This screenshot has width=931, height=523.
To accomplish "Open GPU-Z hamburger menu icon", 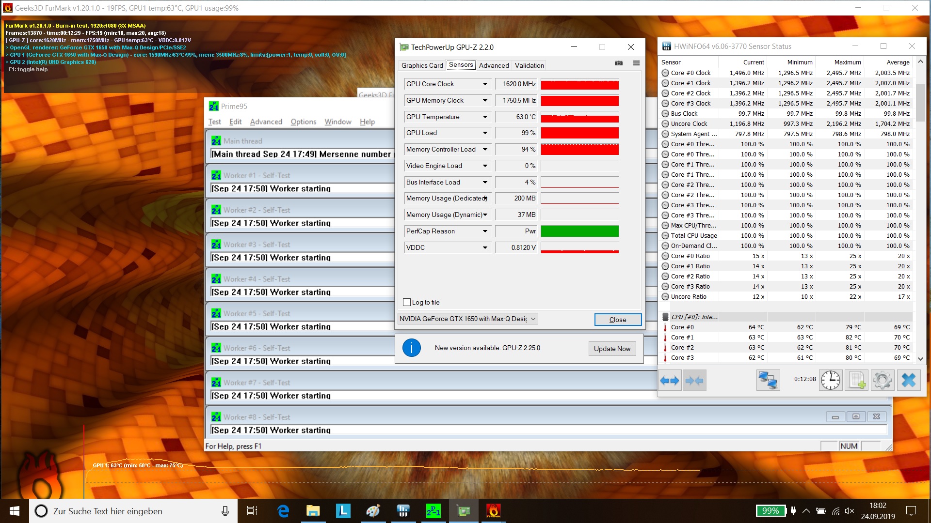I will pyautogui.click(x=636, y=63).
